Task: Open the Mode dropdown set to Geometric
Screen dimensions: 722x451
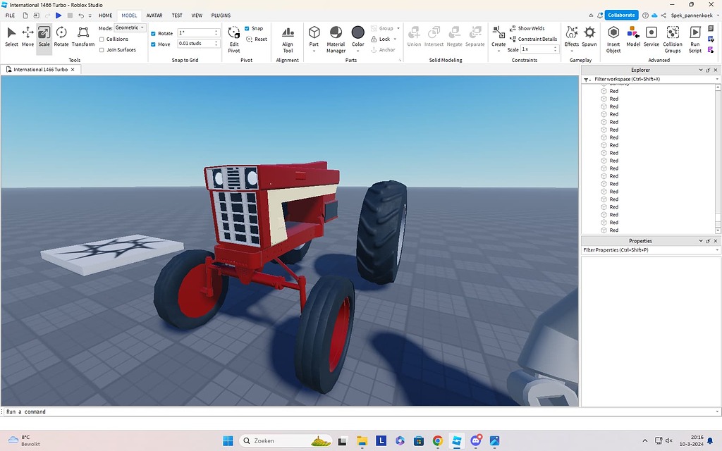Action: tap(129, 27)
